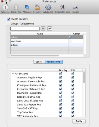Image resolution: width=99 pixels, height=127 pixels.
Task: Uncheck Edit for Accounts Payable Rep
Action: [73, 78]
